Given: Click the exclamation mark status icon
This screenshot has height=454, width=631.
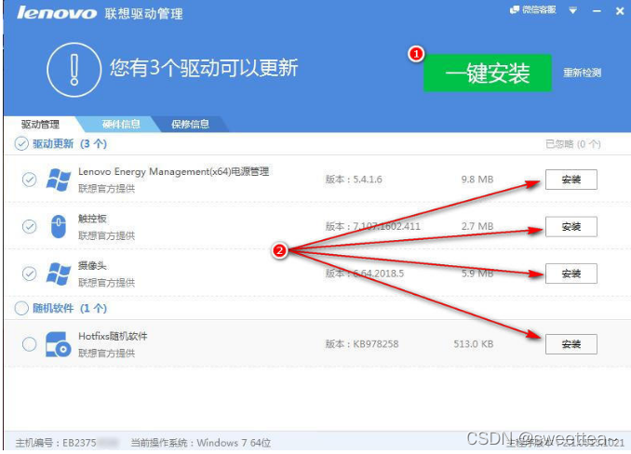Looking at the screenshot, I should tap(74, 70).
